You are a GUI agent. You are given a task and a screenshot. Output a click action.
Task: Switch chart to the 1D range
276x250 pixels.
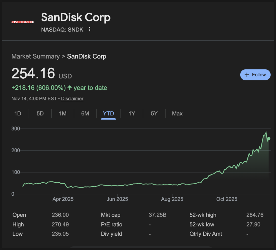tap(18, 114)
